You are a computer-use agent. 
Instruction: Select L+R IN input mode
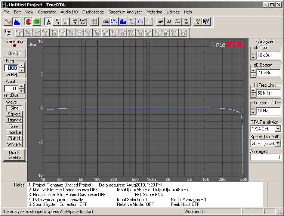(74, 22)
